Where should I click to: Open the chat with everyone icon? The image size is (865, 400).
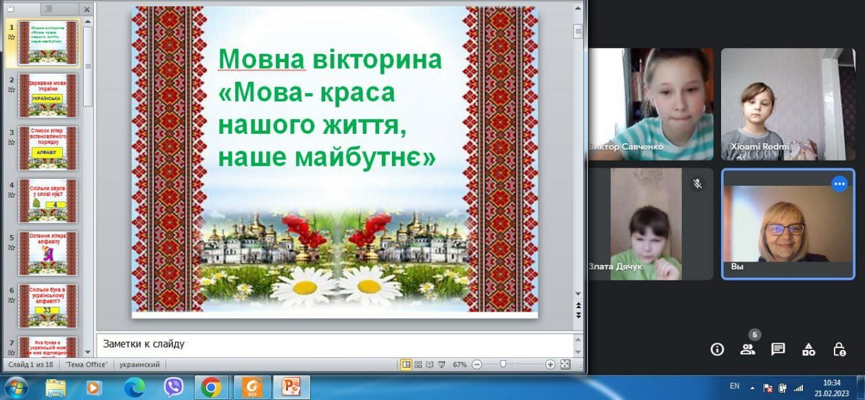778,349
